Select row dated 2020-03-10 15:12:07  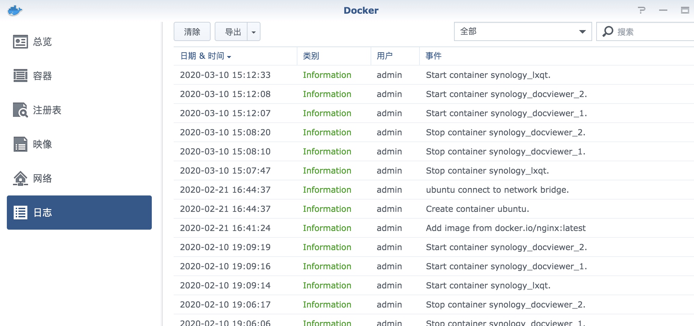(x=434, y=113)
